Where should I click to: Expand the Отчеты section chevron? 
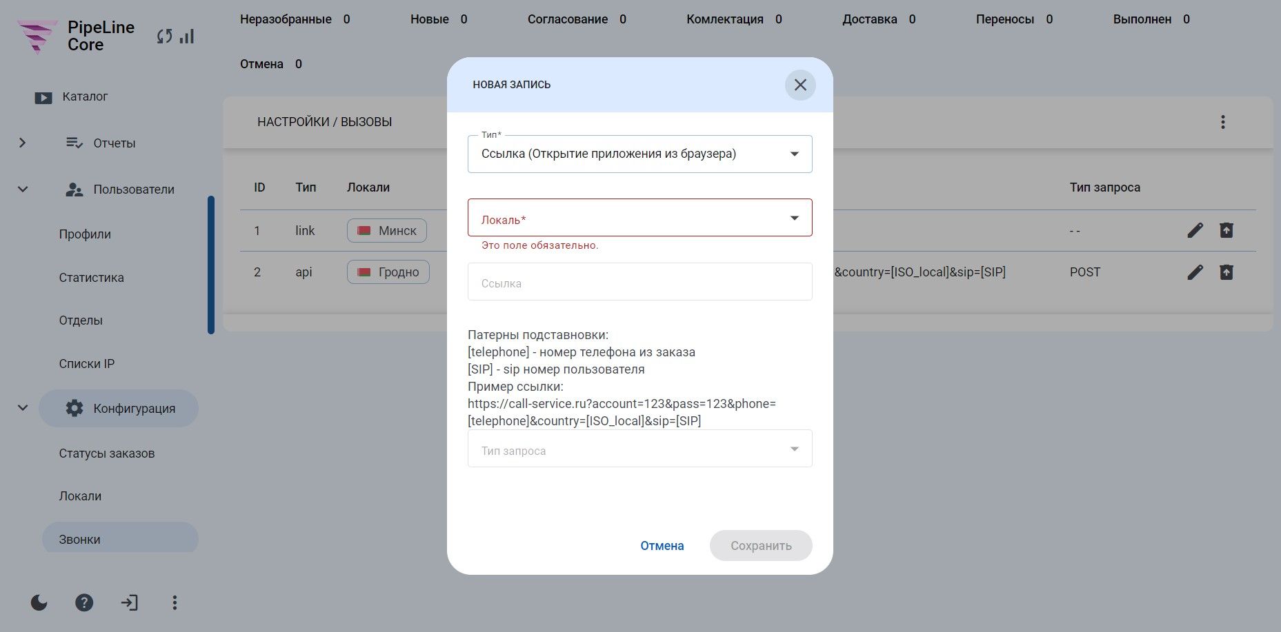pyautogui.click(x=23, y=143)
